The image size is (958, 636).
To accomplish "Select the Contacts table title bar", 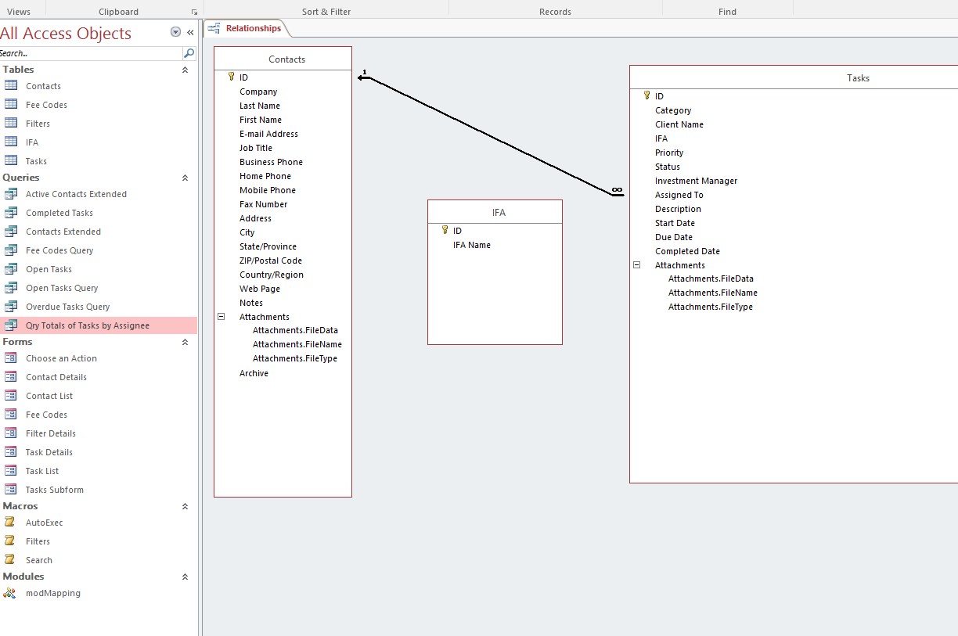I will click(283, 59).
